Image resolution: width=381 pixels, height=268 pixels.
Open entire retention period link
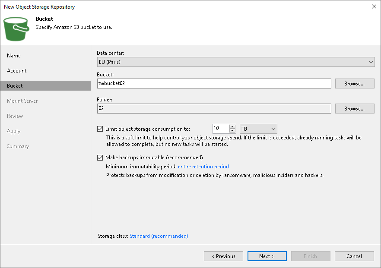click(203, 167)
